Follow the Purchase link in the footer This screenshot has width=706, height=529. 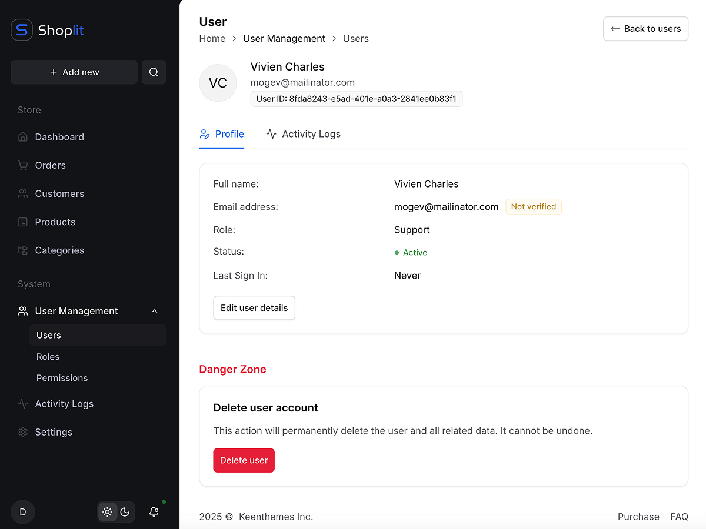(x=638, y=517)
